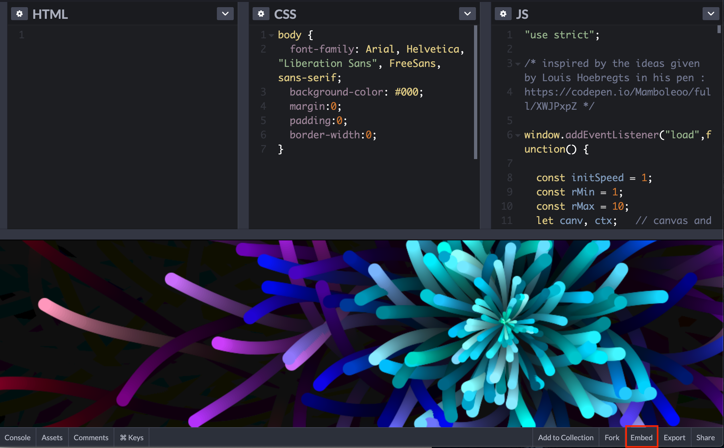The width and height of the screenshot is (724, 448).
Task: Open the Assets panel
Action: (x=52, y=438)
